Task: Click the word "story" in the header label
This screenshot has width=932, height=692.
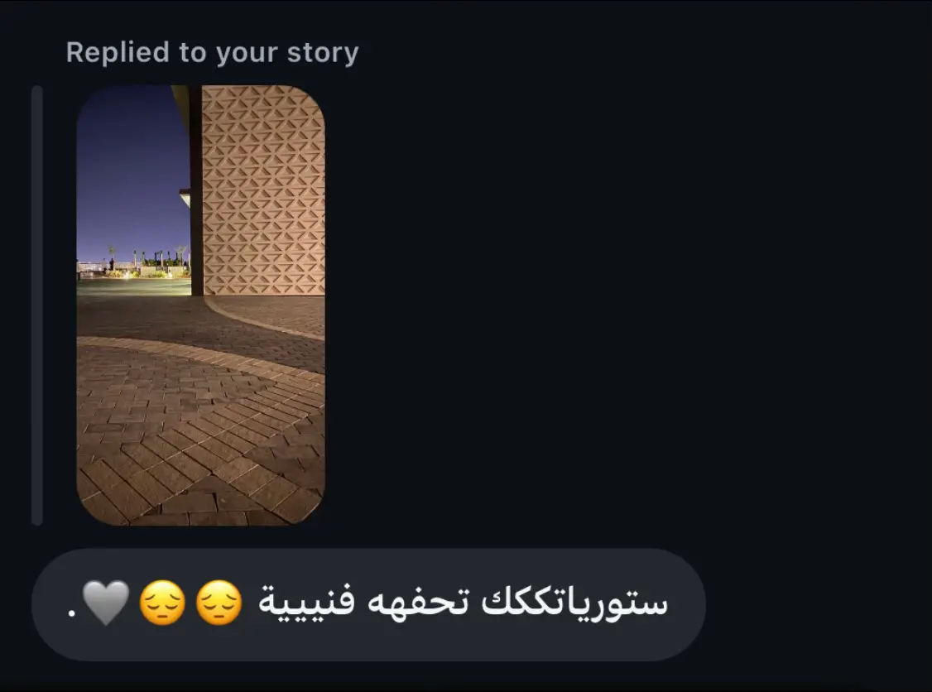Action: pyautogui.click(x=323, y=52)
